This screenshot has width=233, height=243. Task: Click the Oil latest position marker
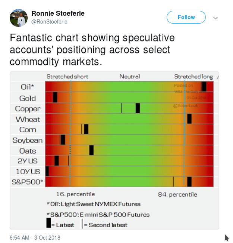click(x=204, y=87)
